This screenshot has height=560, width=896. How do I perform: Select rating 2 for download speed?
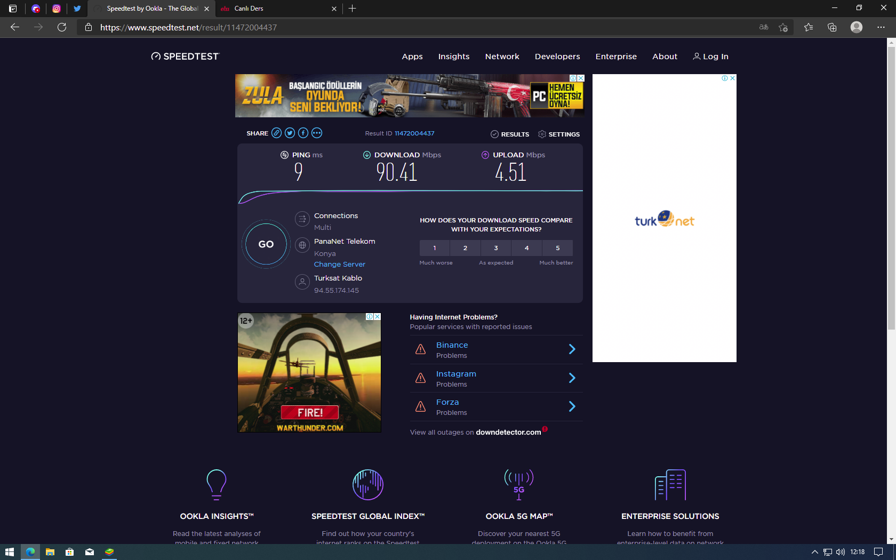click(465, 248)
